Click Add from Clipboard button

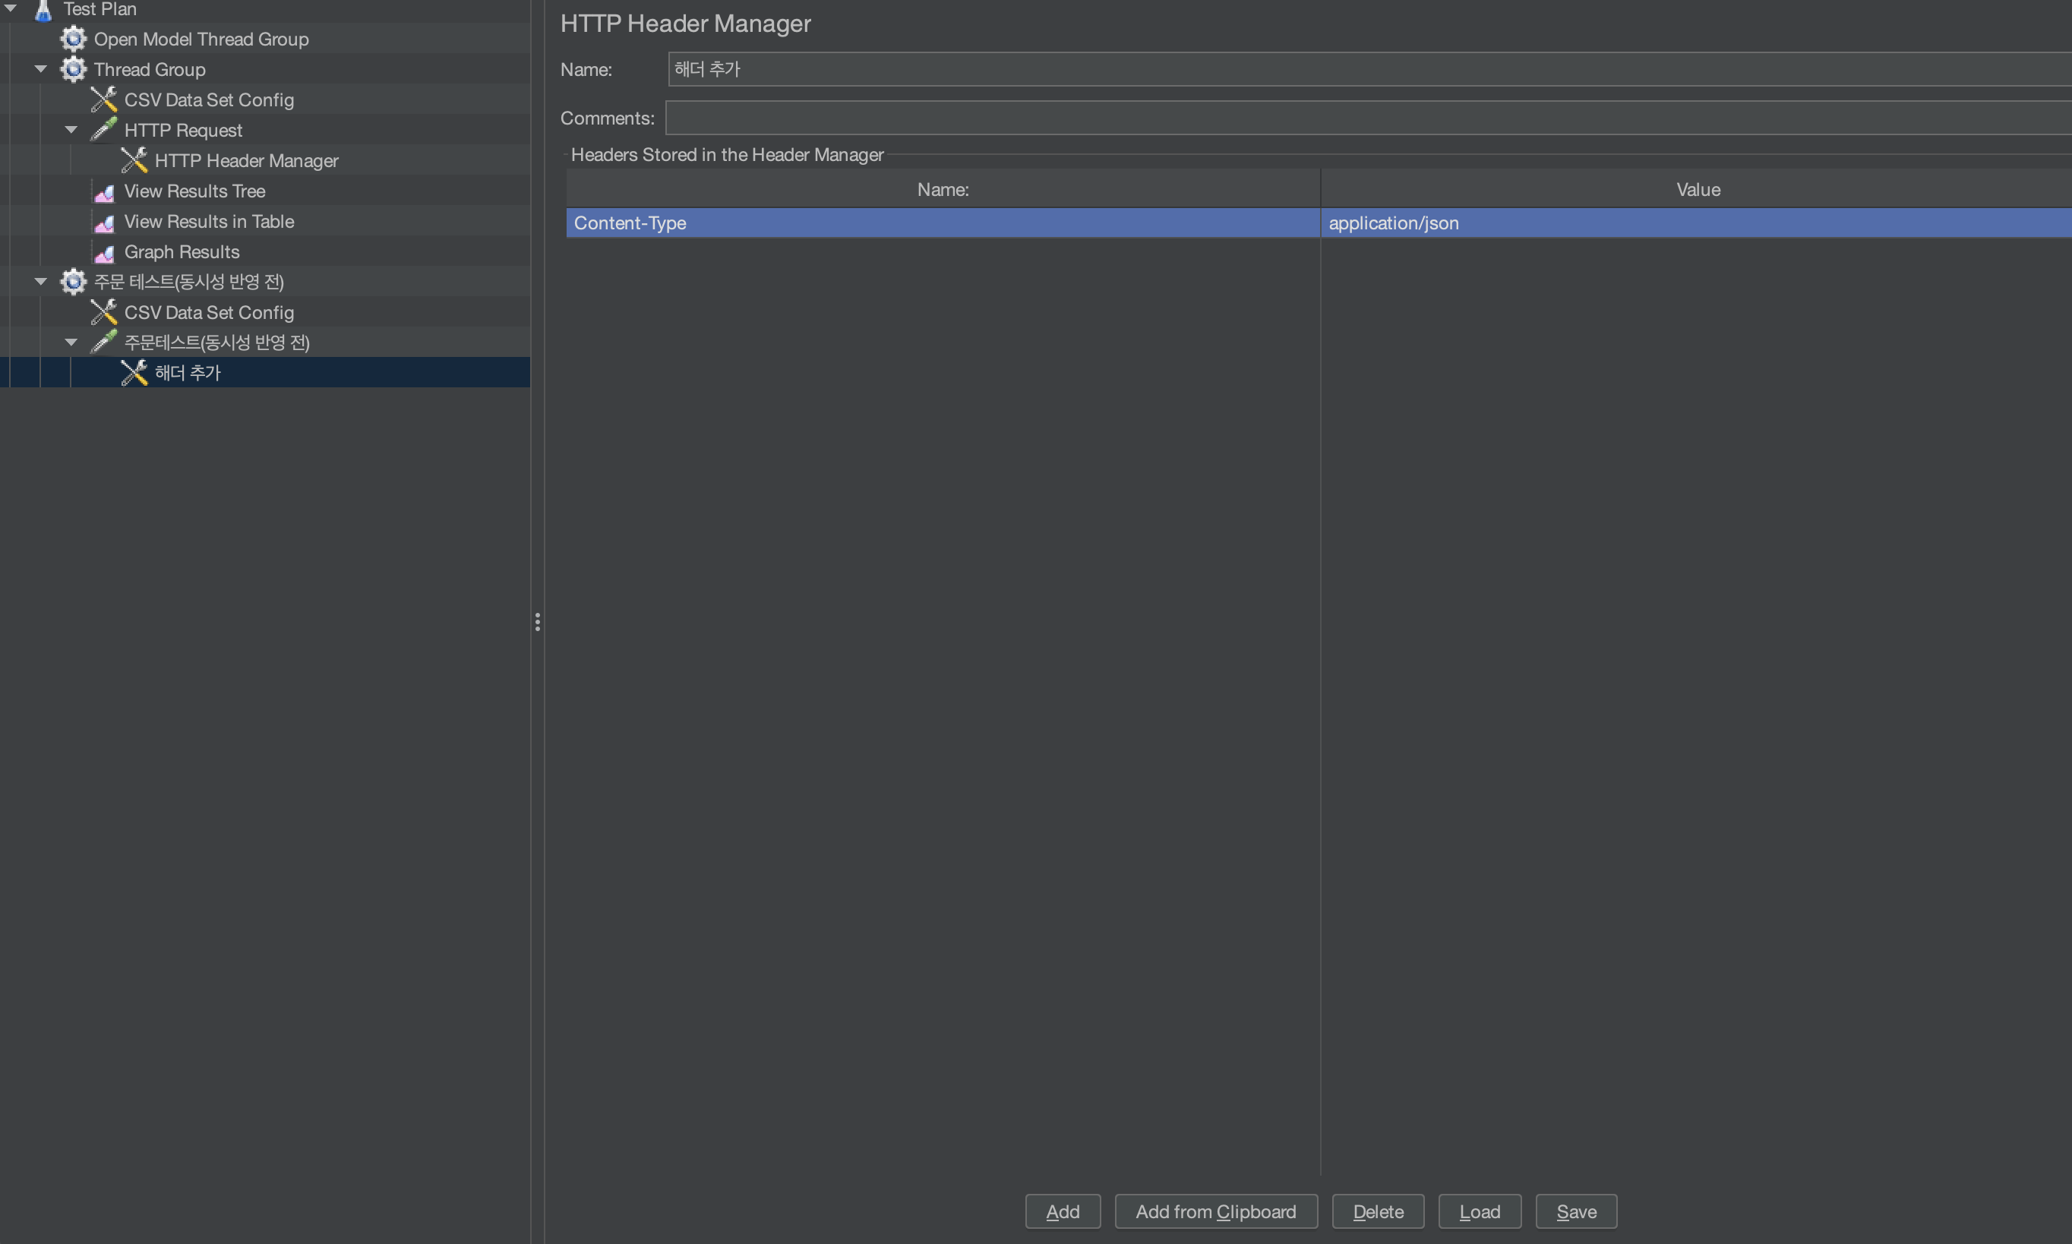(1215, 1211)
